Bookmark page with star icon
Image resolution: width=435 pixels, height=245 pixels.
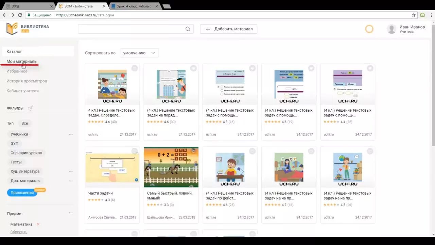point(414,15)
